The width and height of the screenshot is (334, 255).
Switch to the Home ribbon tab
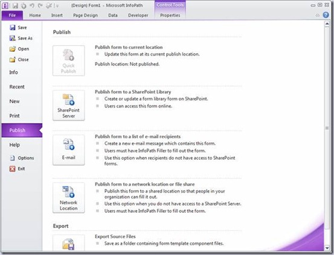35,15
